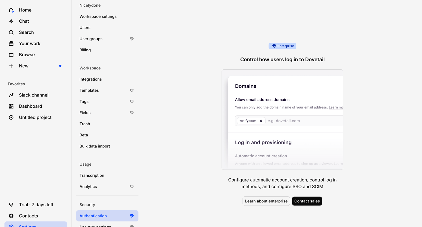The image size is (422, 227).
Task: Click the Trial diamond icon
Action: click(x=11, y=205)
